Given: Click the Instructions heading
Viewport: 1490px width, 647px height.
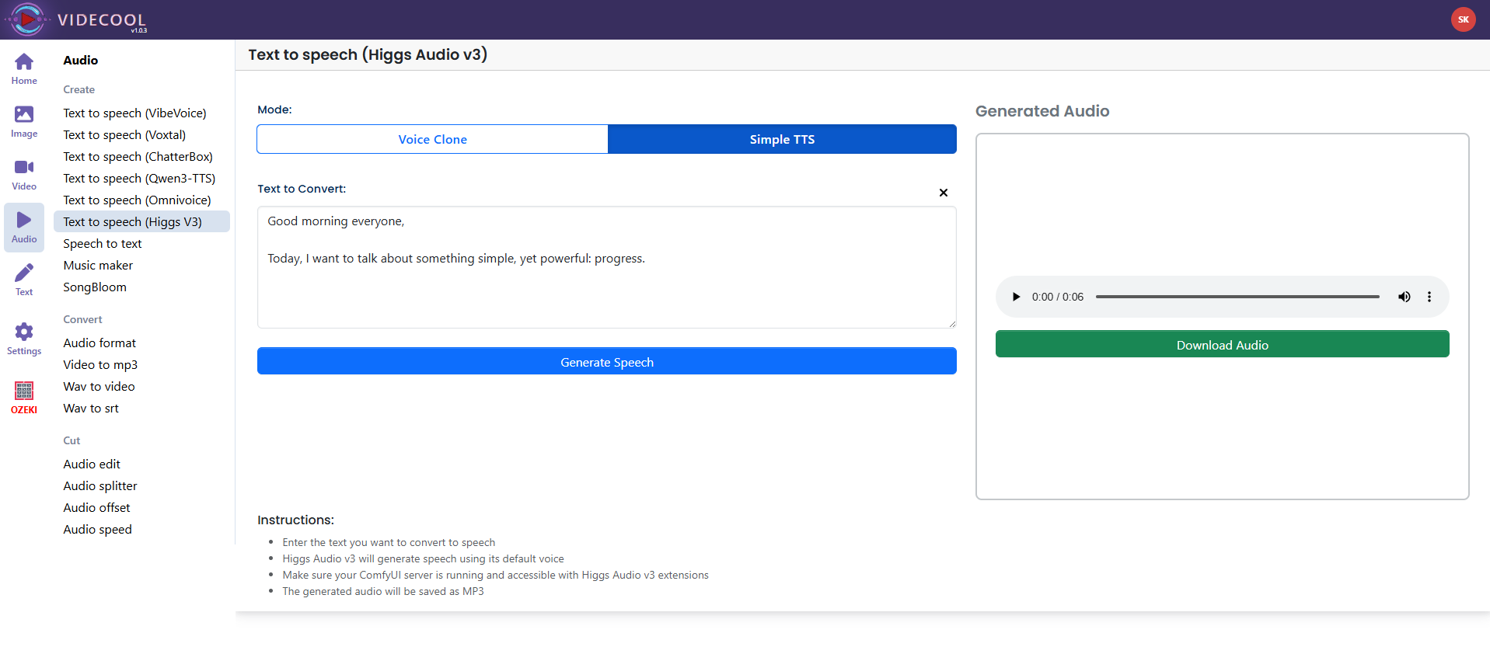Looking at the screenshot, I should (295, 520).
